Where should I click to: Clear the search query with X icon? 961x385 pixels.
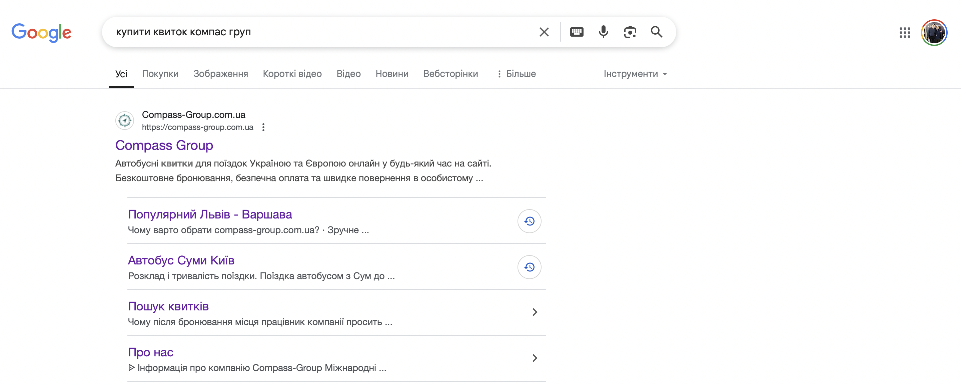[544, 32]
